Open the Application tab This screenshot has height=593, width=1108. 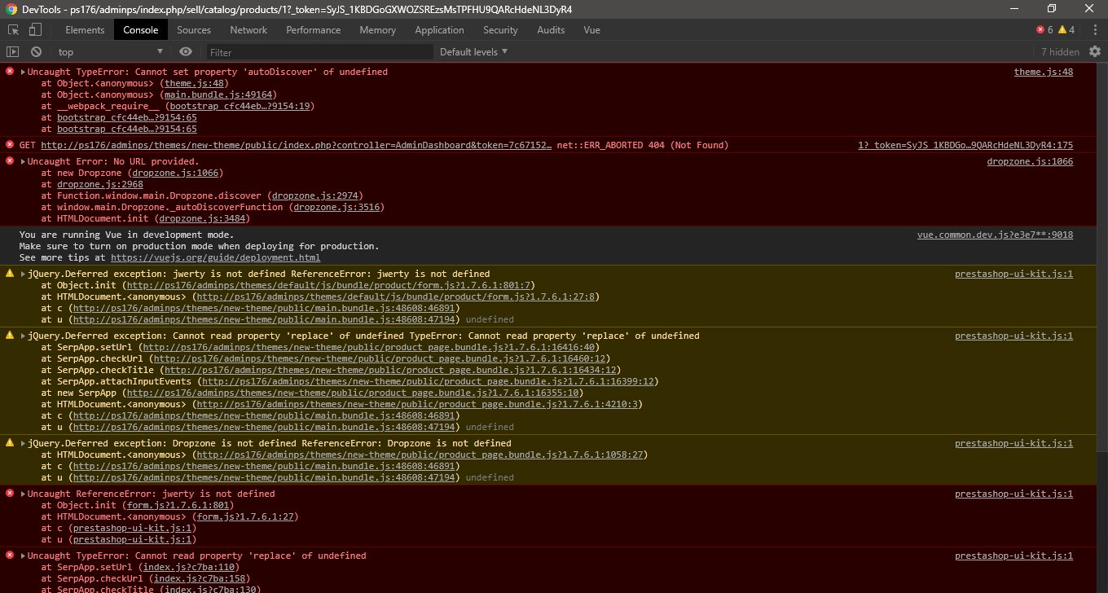pyautogui.click(x=439, y=30)
